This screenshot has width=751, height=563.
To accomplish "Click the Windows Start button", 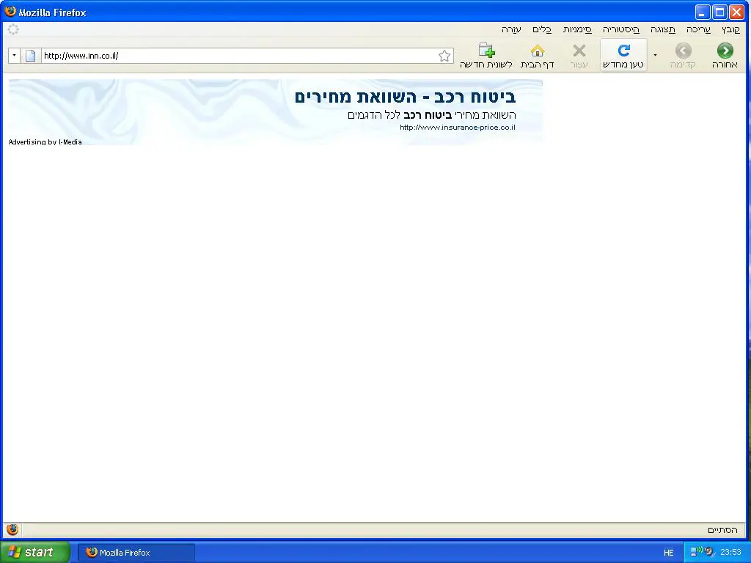I will click(x=34, y=552).
